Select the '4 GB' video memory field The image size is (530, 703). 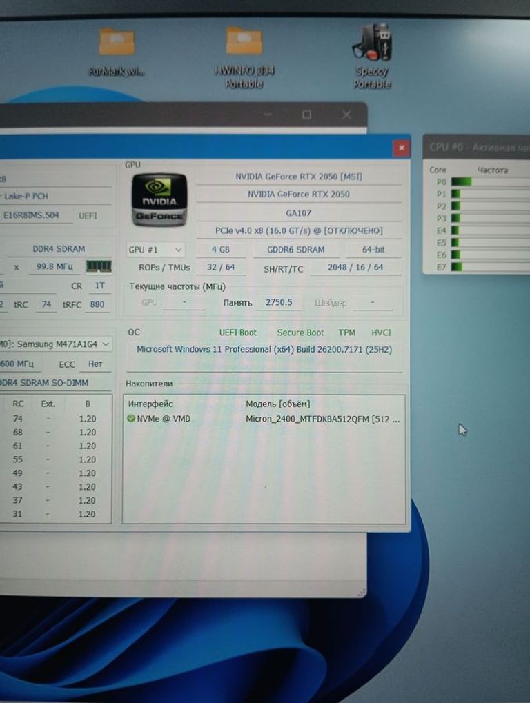[221, 250]
